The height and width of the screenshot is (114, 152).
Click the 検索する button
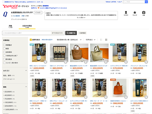(71, 33)
